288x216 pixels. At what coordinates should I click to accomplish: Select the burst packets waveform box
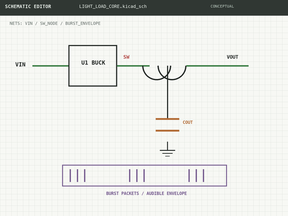pyautogui.click(x=145, y=176)
